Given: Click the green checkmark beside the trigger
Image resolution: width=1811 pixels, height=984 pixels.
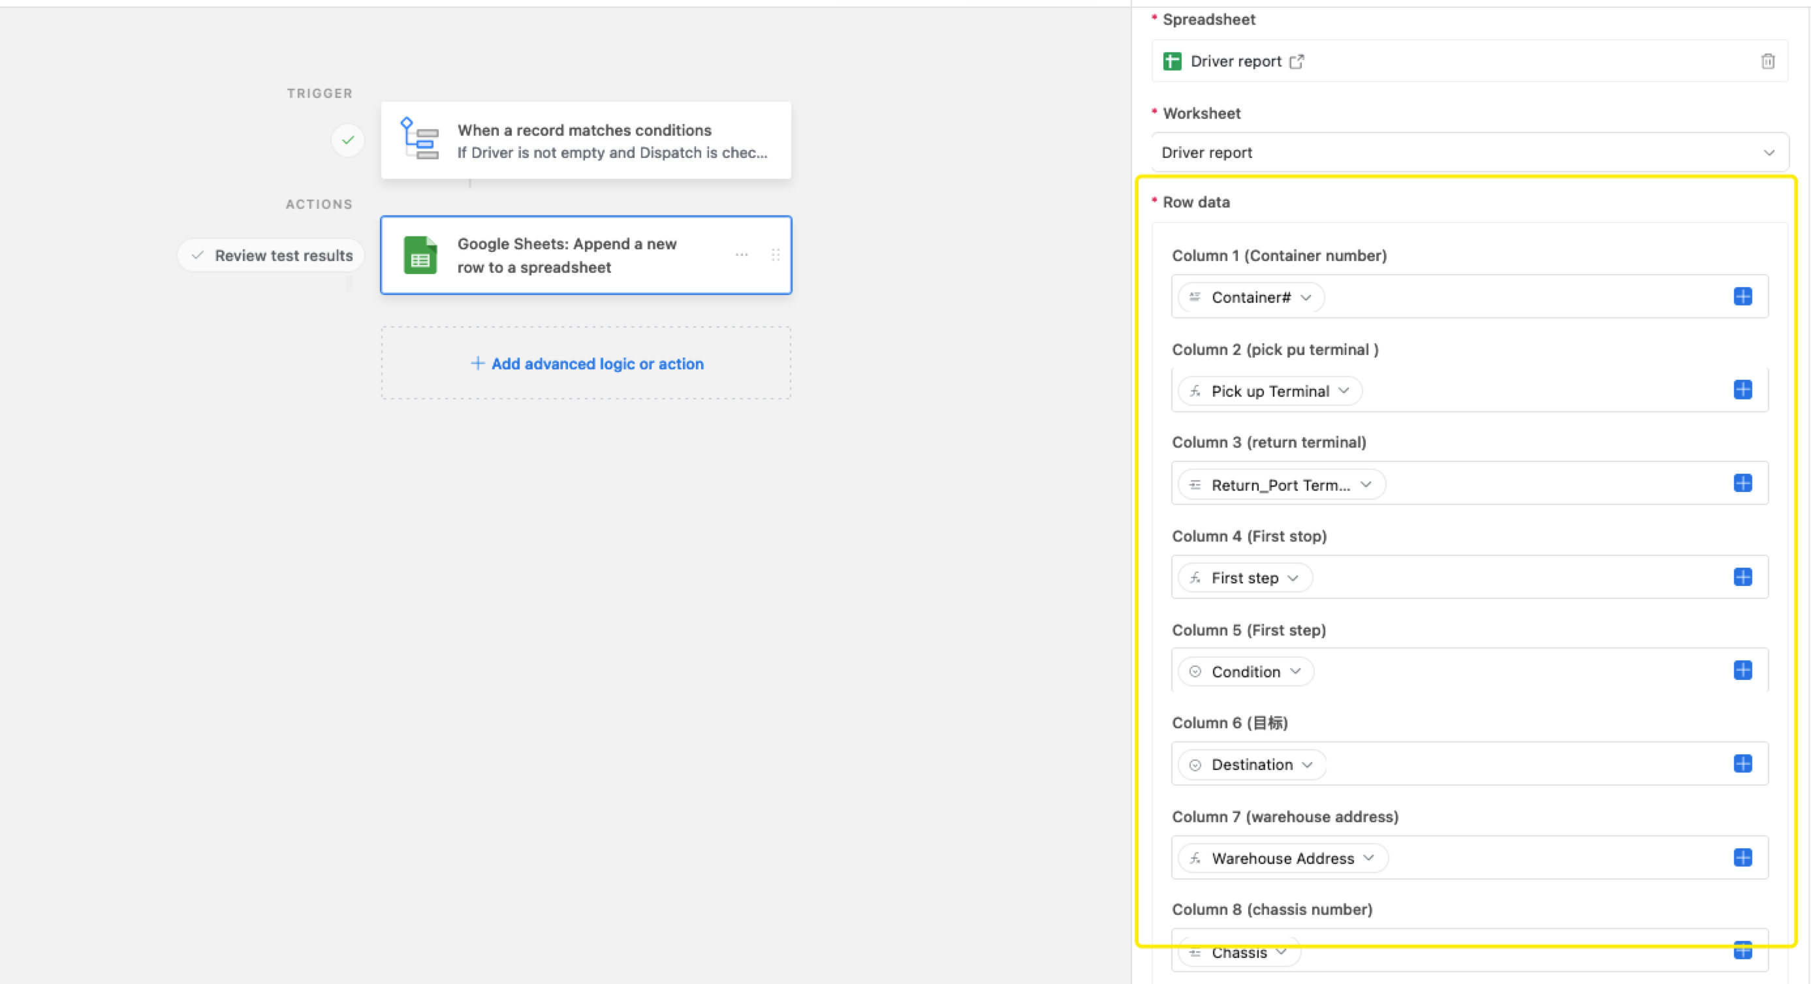Looking at the screenshot, I should click(x=348, y=140).
